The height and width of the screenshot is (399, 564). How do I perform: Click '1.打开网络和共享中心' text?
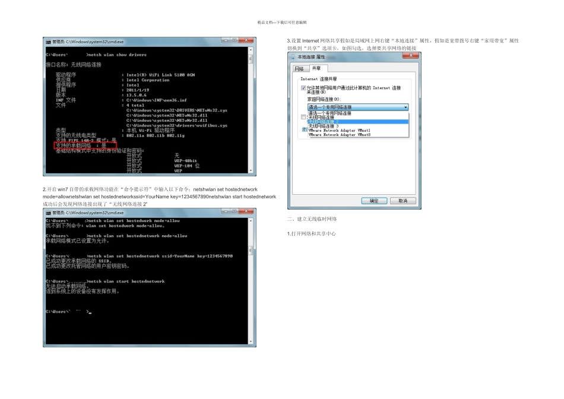click(312, 233)
